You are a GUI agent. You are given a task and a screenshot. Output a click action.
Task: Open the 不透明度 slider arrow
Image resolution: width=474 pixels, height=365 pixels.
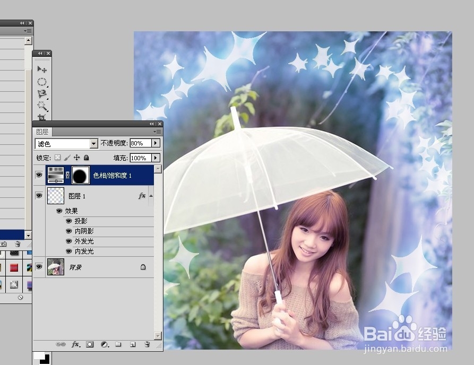(156, 143)
